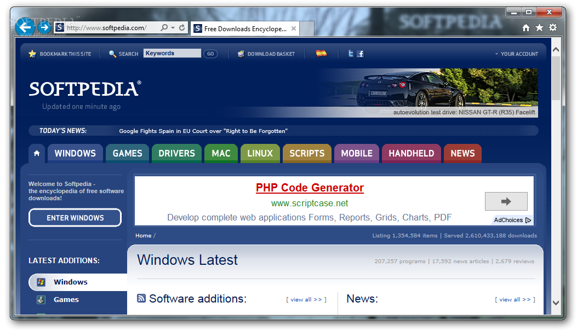Viewport: 577px width, 331px height.
Task: Click the Home breadcrumb link
Action: point(143,235)
